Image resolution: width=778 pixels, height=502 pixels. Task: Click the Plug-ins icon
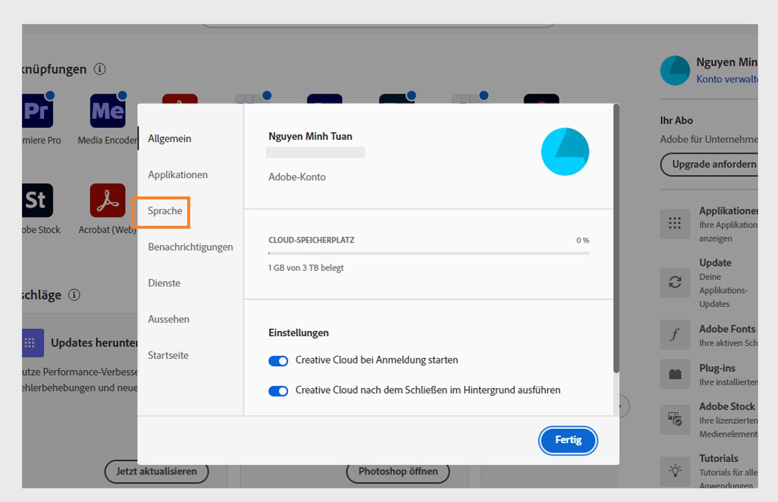point(675,373)
